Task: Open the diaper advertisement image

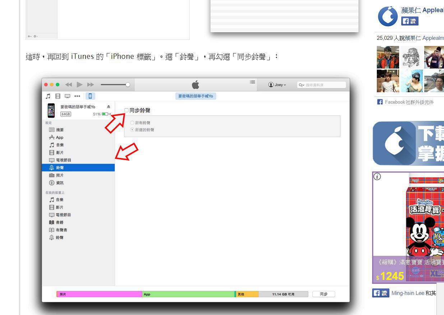Action: [x=409, y=227]
